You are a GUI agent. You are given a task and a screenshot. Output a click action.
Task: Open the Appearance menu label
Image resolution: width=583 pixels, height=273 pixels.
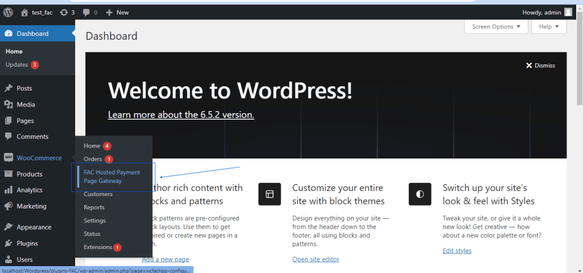click(x=34, y=227)
